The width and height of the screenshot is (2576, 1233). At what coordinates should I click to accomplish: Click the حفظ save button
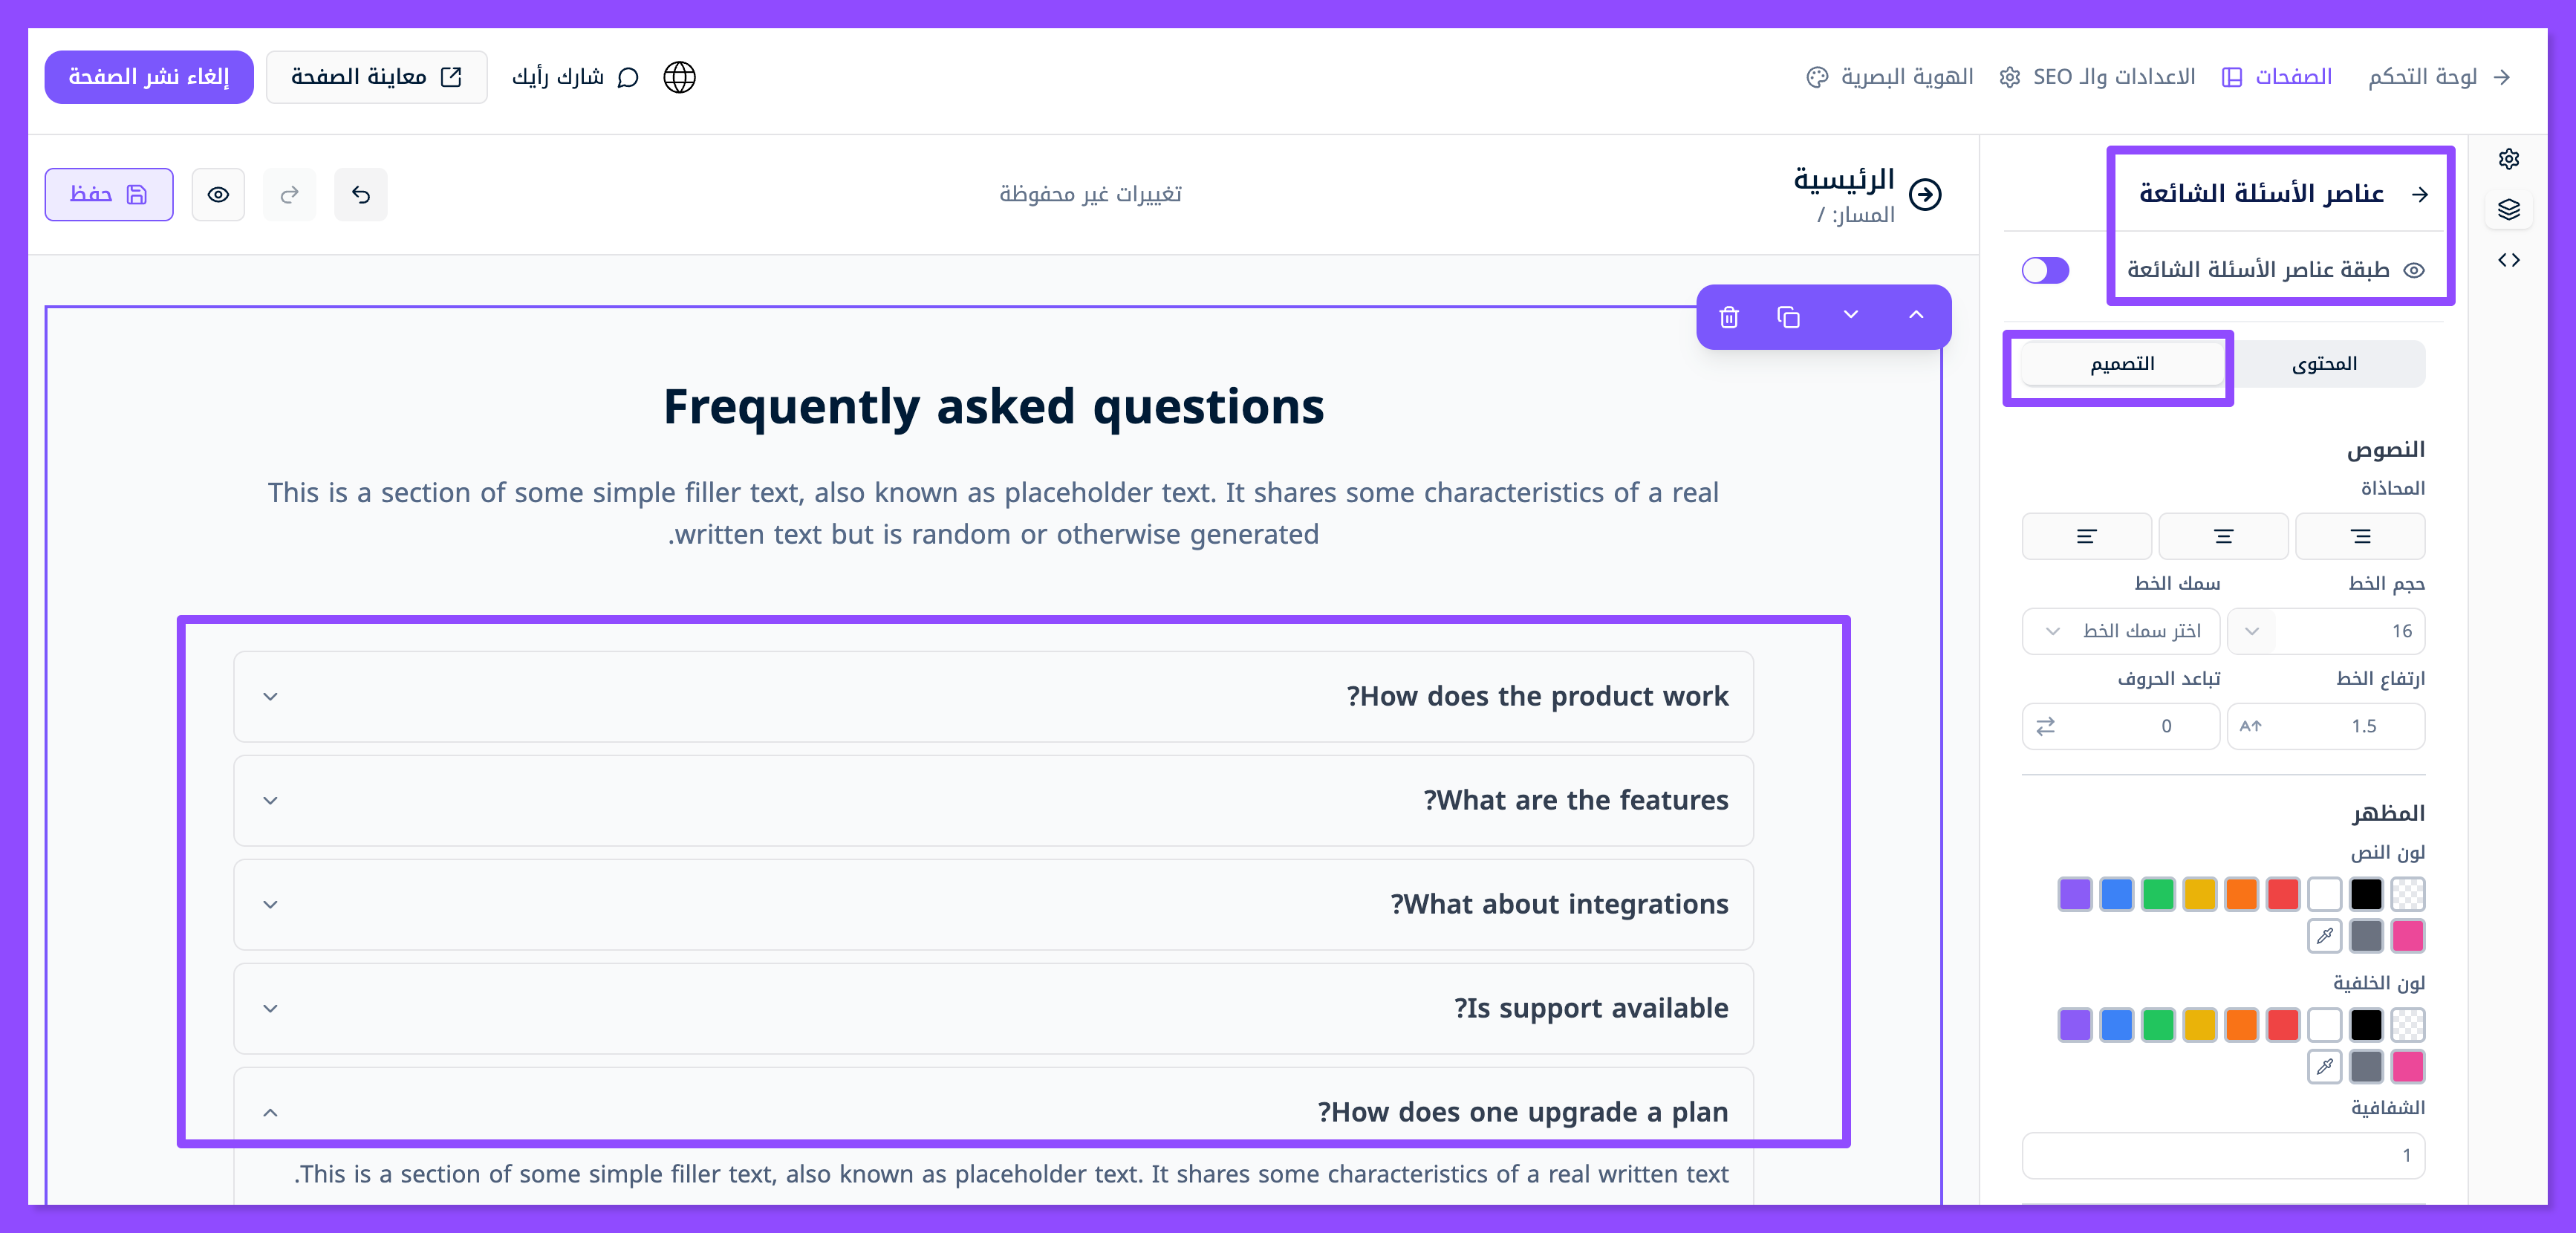tap(109, 194)
